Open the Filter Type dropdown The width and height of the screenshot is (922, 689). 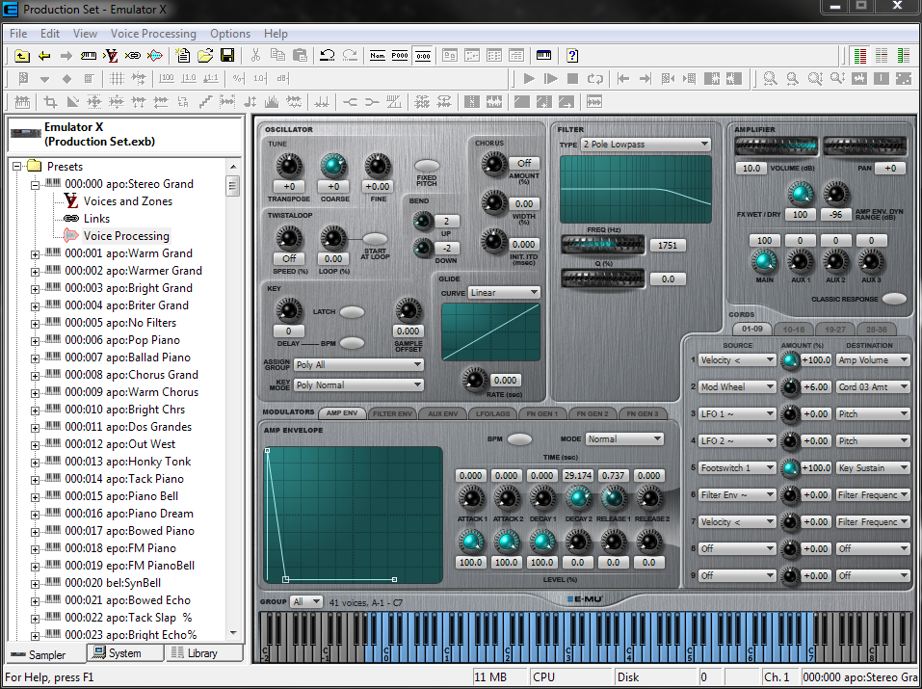(x=645, y=145)
